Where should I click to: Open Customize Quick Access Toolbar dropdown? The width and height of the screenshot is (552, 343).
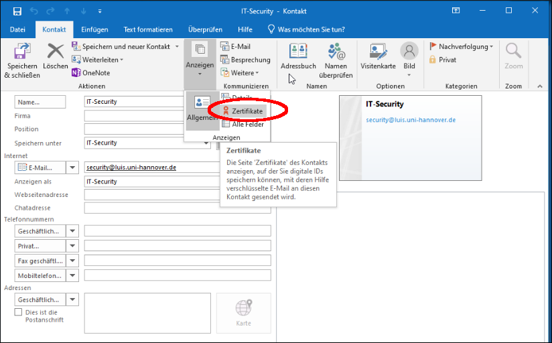pos(100,11)
